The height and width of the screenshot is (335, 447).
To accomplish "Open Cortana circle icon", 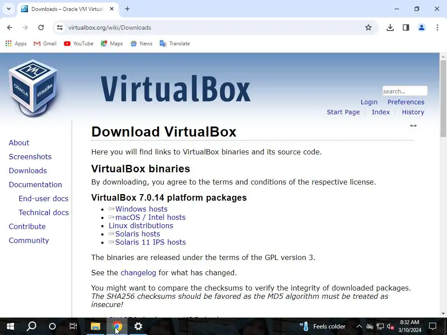I will pos(52,326).
